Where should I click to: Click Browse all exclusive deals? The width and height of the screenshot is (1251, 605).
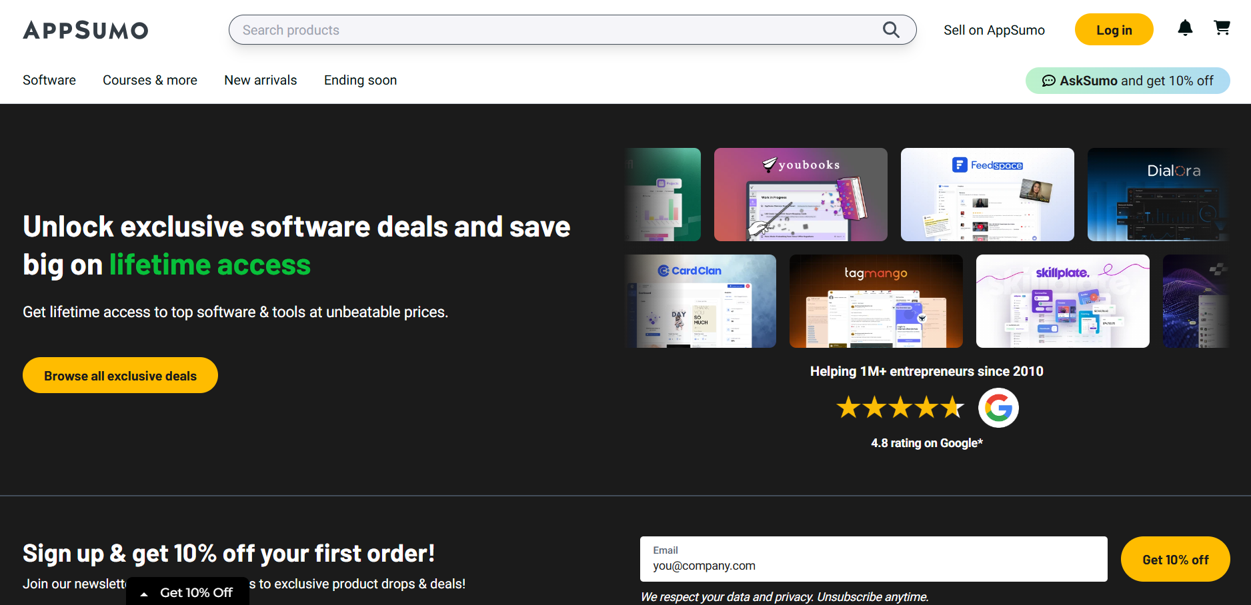(120, 376)
